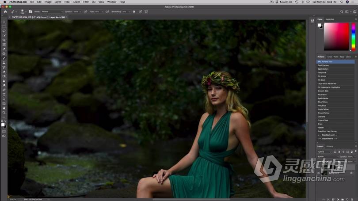Select the Path Selection tool
The image size is (358, 201).
click(x=4, y=99)
